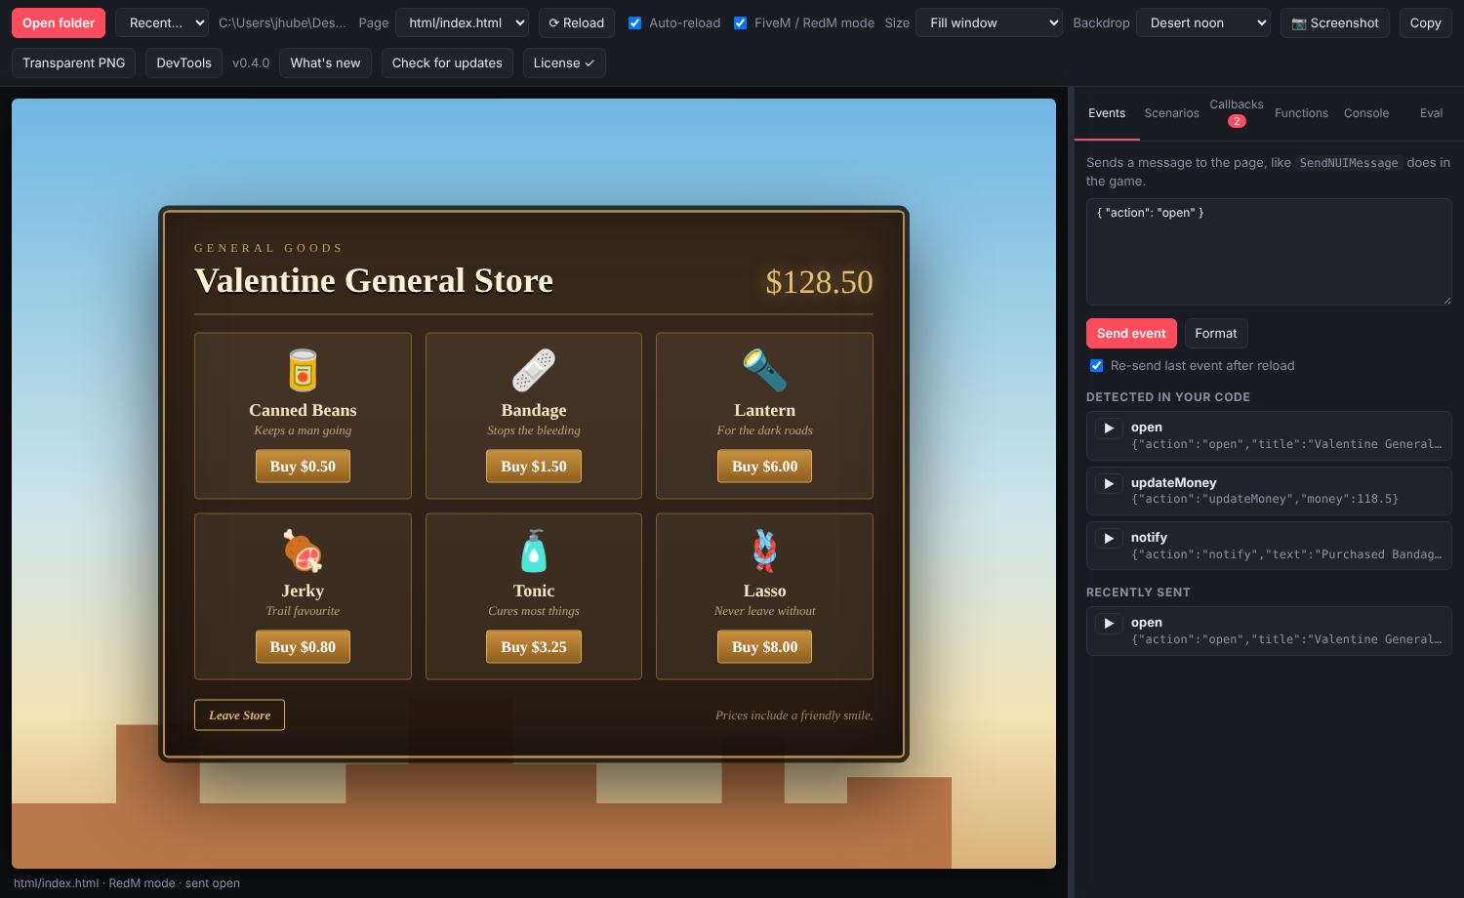Open the Backdrop dropdown Desert noon

pos(1203,22)
